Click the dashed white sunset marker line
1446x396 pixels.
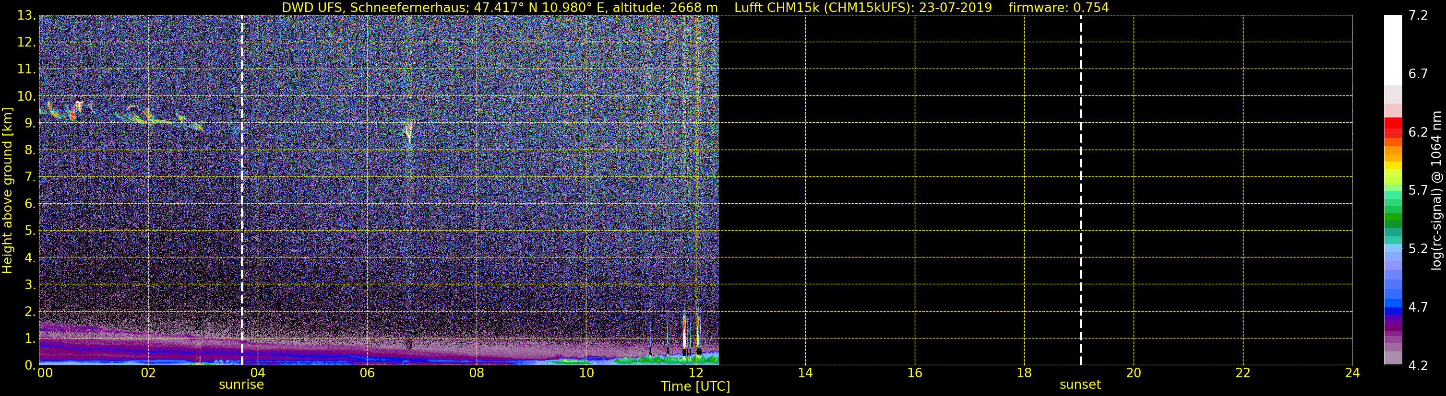1081,190
